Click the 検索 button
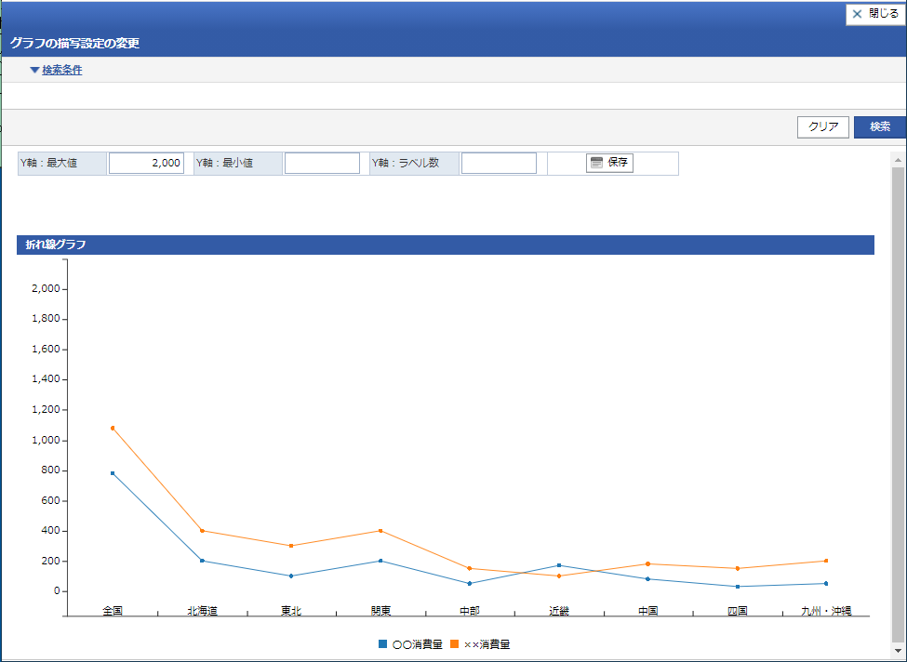 (x=880, y=126)
